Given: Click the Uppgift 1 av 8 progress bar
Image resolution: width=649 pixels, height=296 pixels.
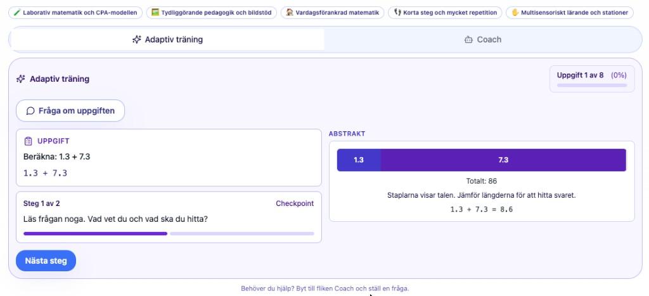Looking at the screenshot, I should pyautogui.click(x=591, y=86).
